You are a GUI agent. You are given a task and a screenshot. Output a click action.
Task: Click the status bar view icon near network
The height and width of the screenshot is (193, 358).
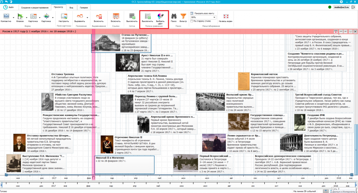coord(326,191)
